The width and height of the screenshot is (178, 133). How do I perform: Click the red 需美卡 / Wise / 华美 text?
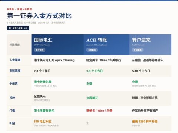tap(99, 111)
